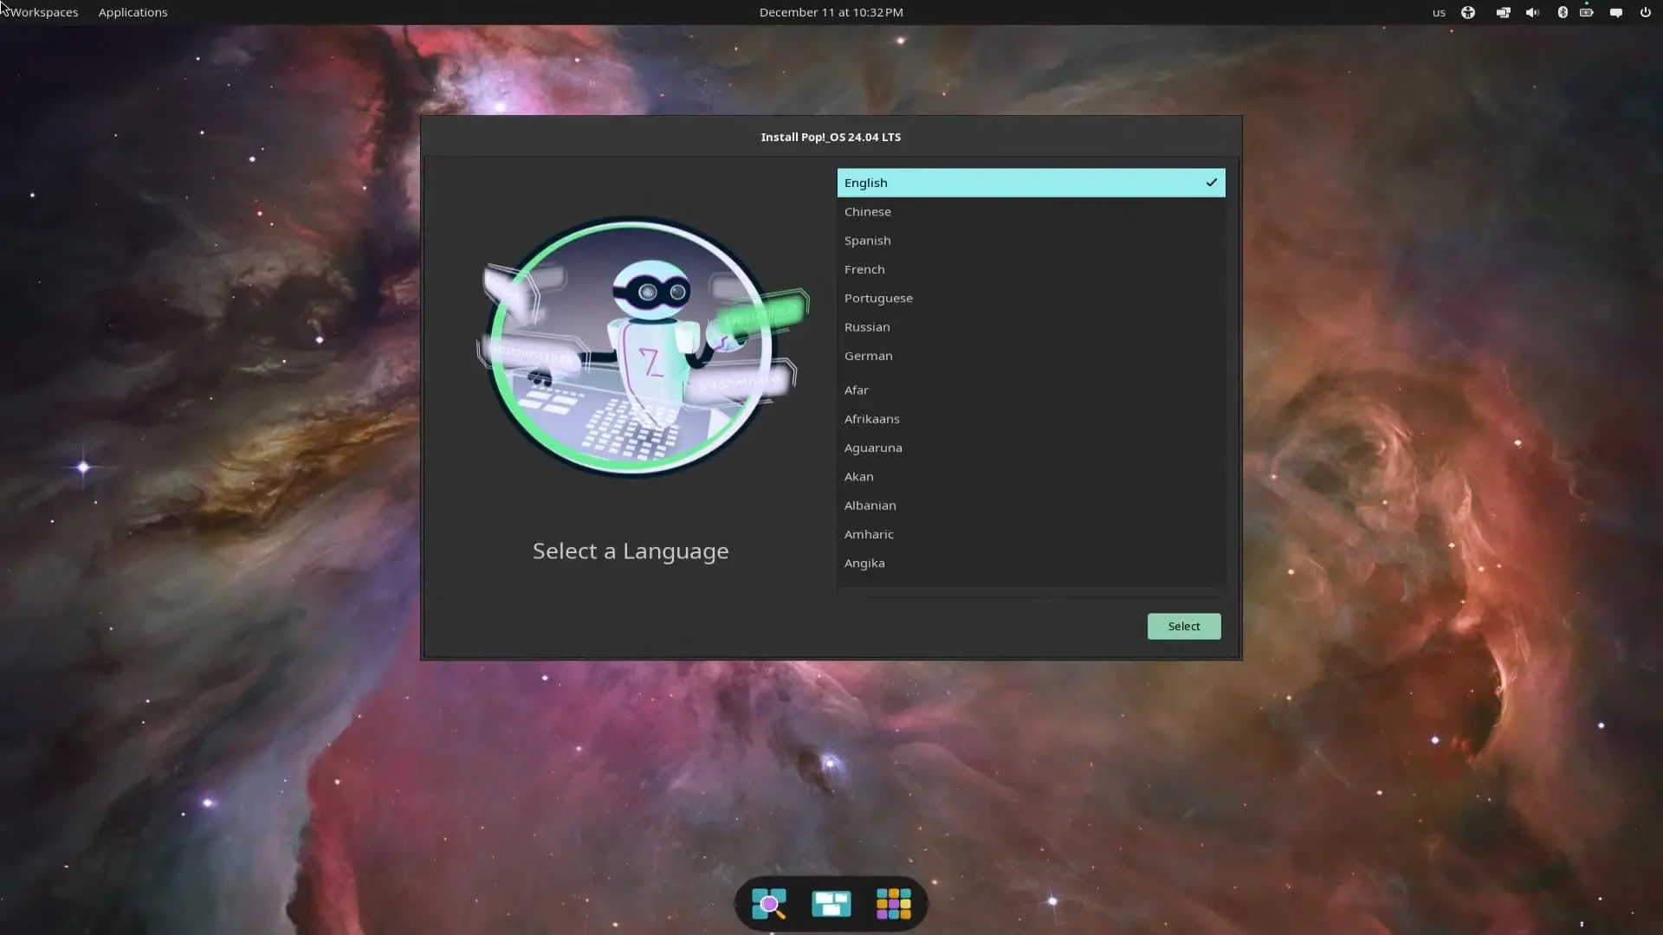1663x935 pixels.
Task: Choose Russian in the language list
Action: tap(1031, 327)
